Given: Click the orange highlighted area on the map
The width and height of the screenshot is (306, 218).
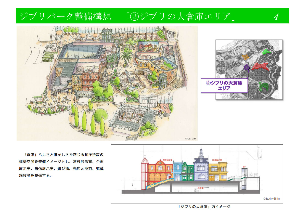Looking at the screenshot, I should coord(245,57).
